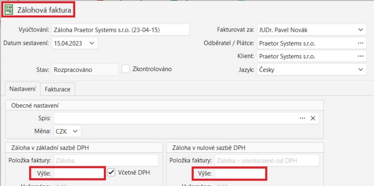Open Spis lookup ellipsis button

click(302, 118)
